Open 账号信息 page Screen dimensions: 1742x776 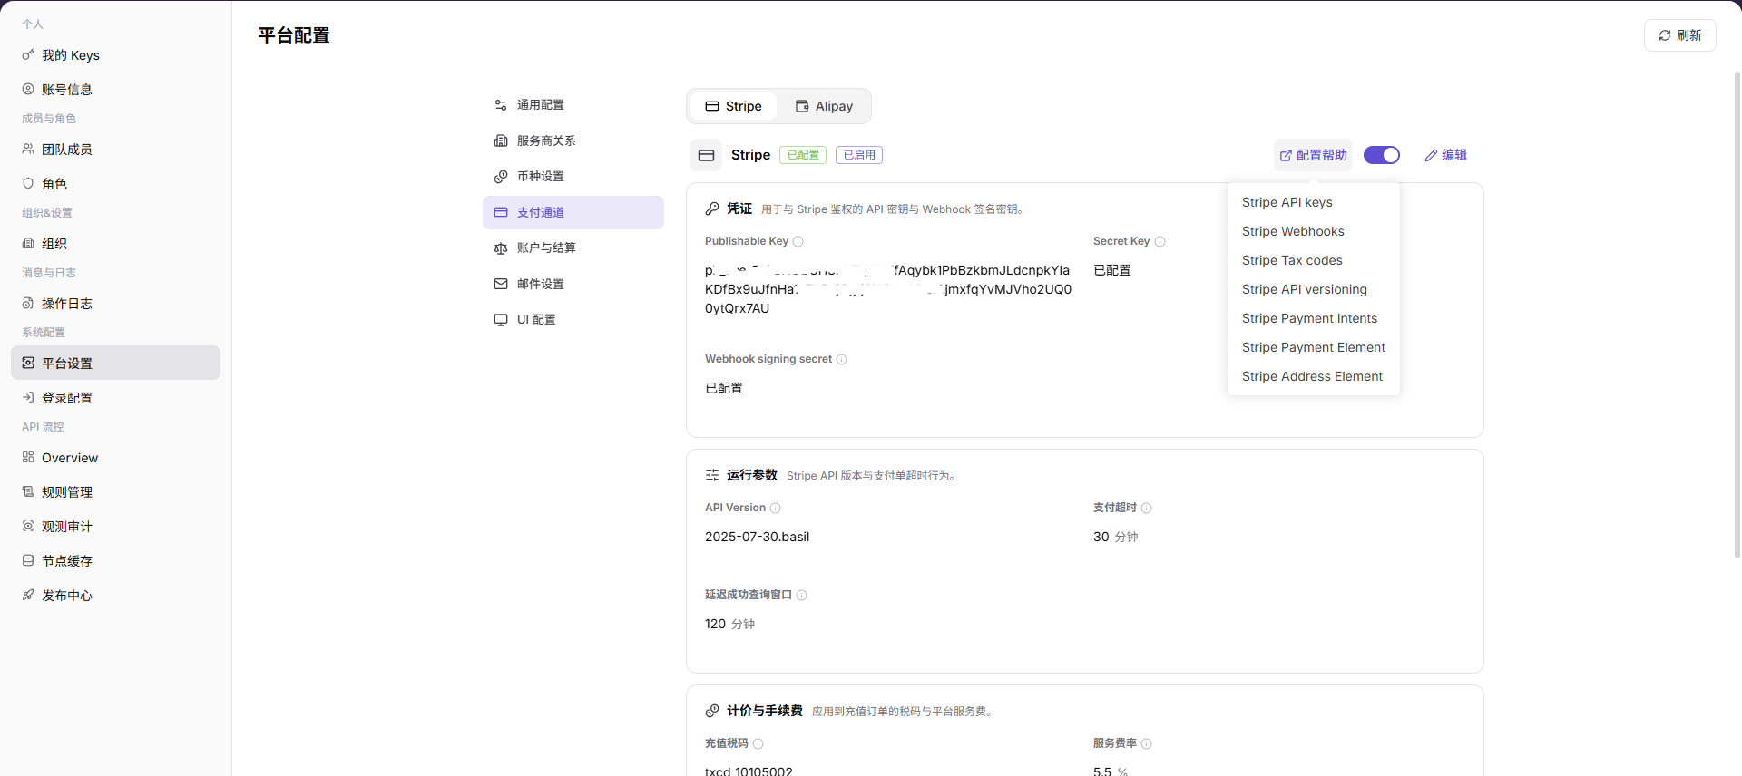(115, 90)
